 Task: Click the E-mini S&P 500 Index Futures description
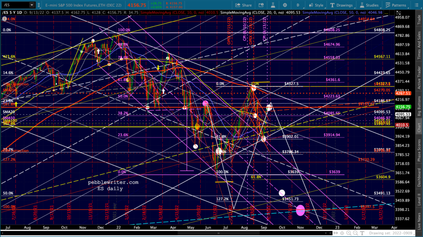[x=83, y=5]
